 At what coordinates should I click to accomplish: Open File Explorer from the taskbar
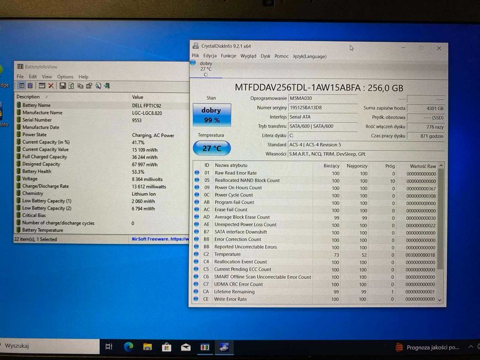pos(147,347)
